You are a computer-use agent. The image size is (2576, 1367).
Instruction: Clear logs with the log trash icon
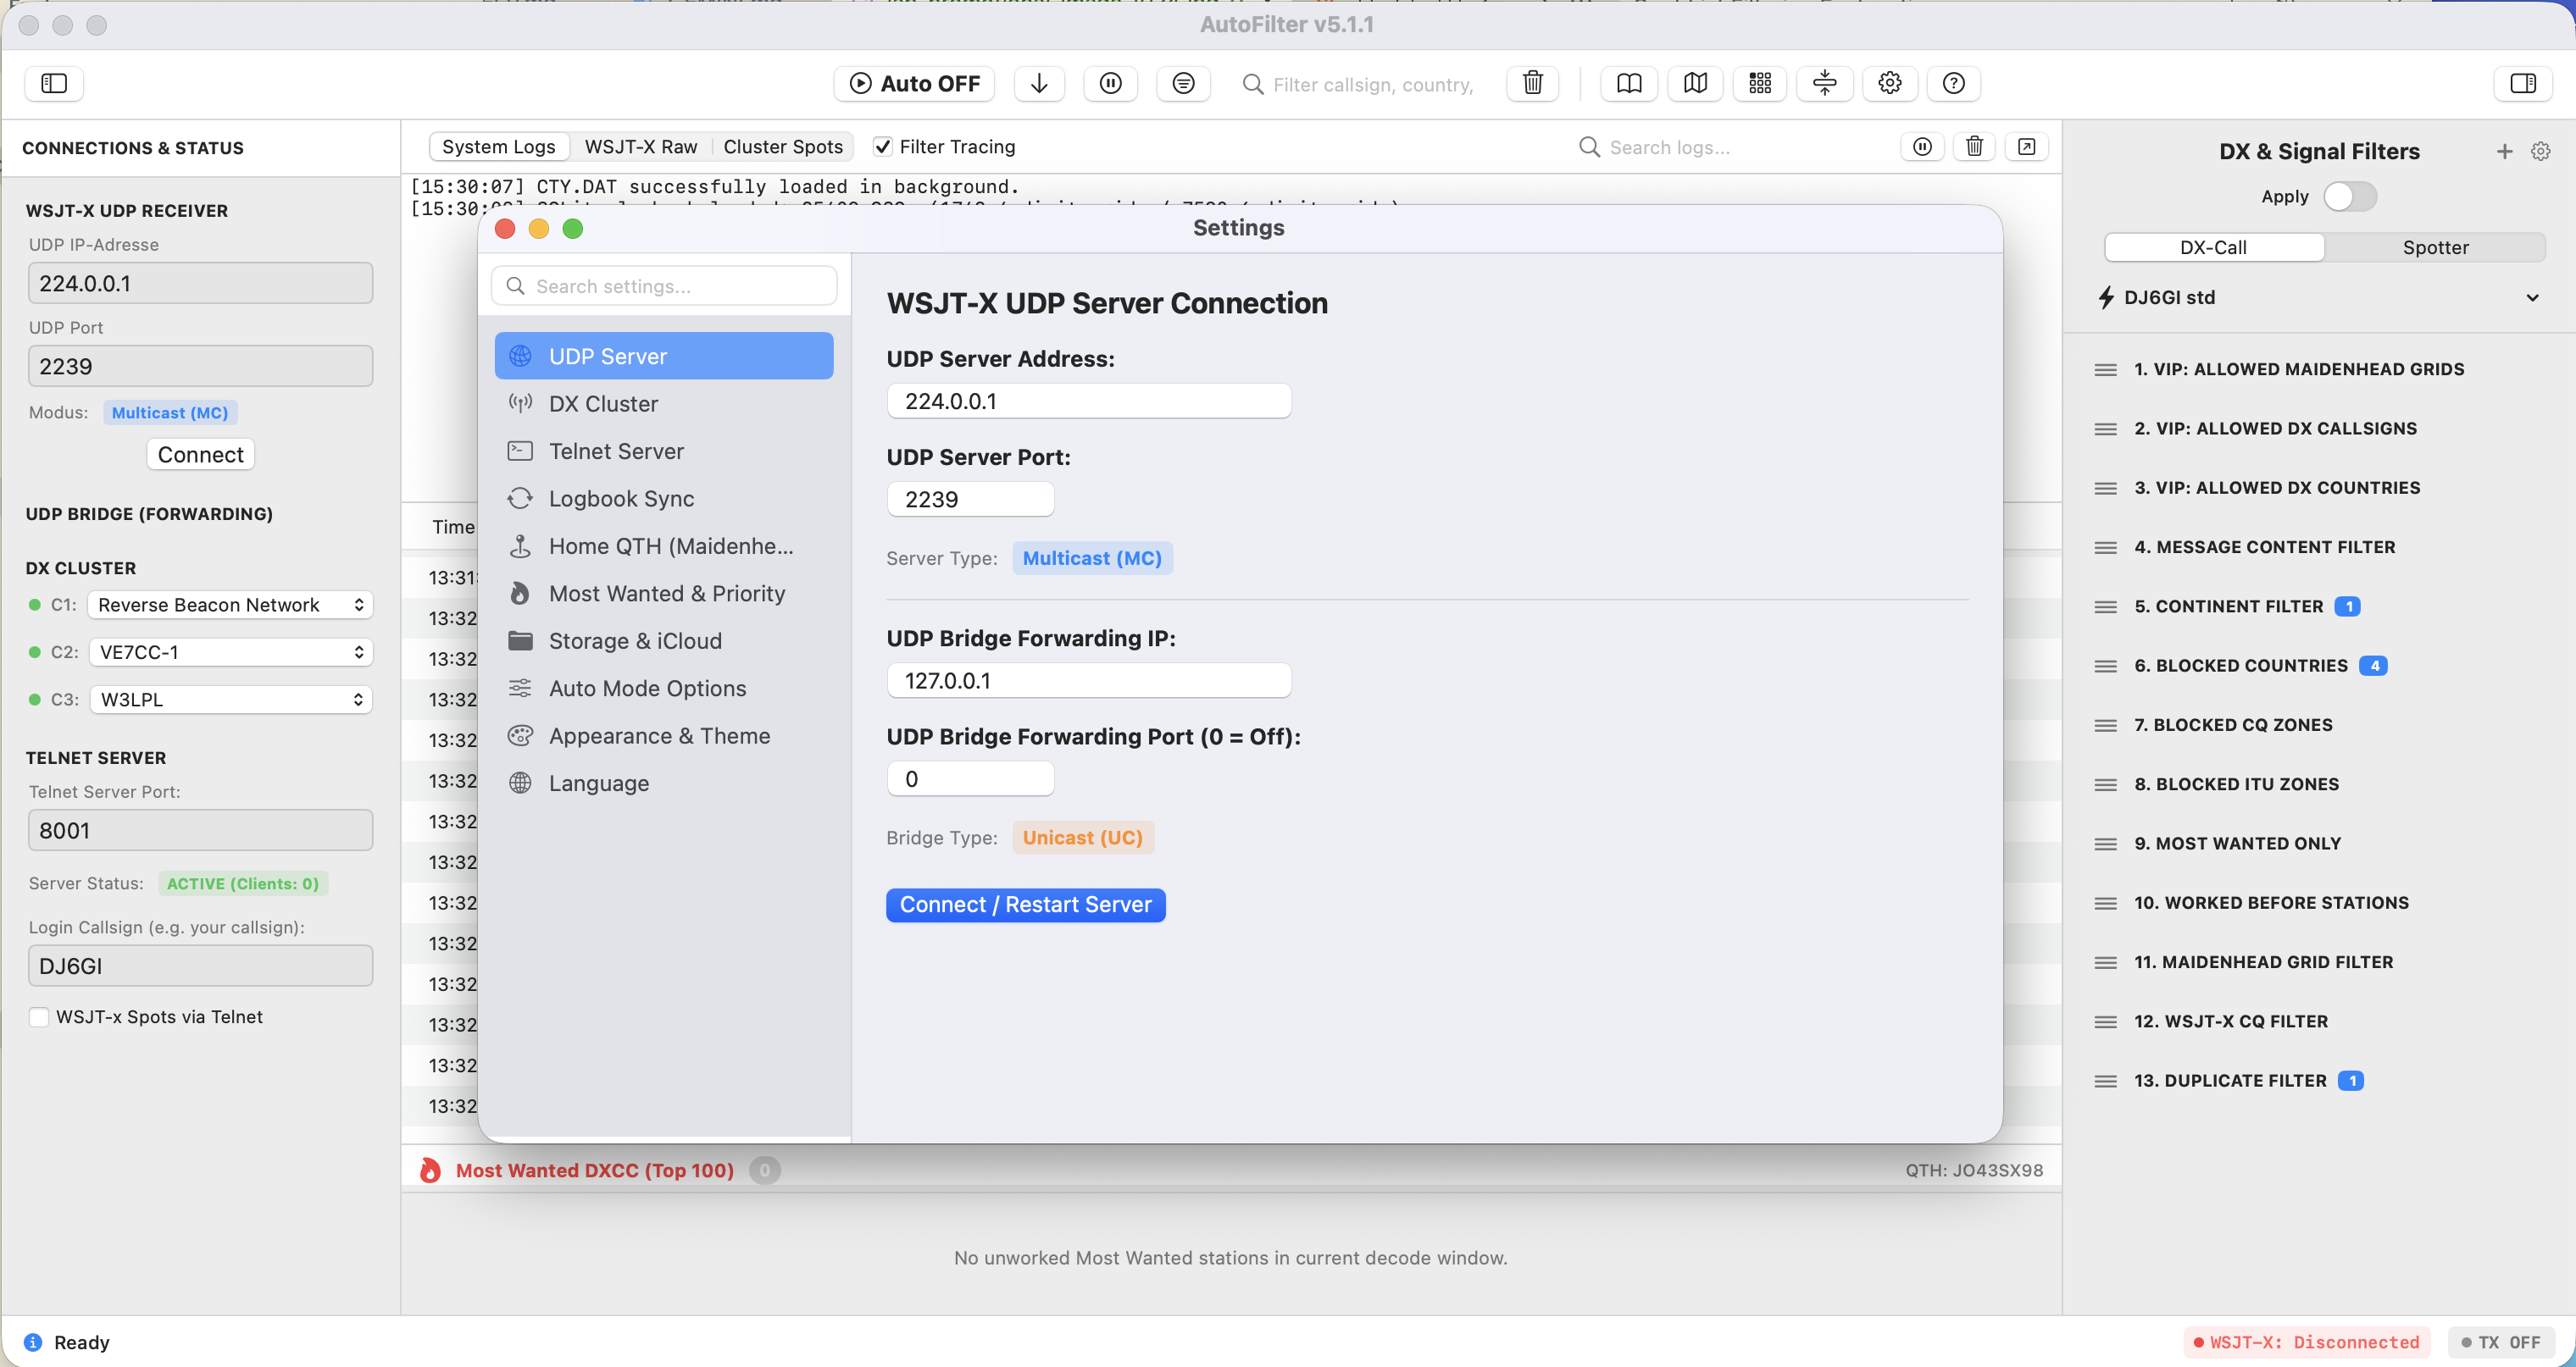[x=1974, y=147]
